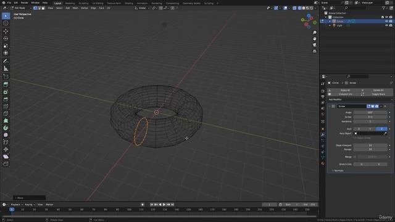The image size is (395, 222).
Task: Click the zoom magnifier viewport icon
Action: coord(314,33)
